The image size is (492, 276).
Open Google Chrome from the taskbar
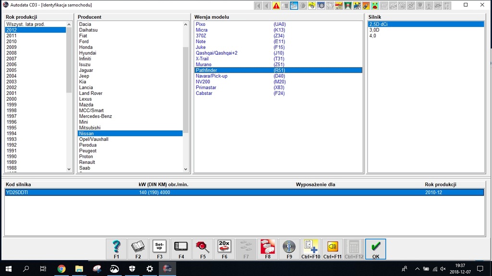coord(61,268)
